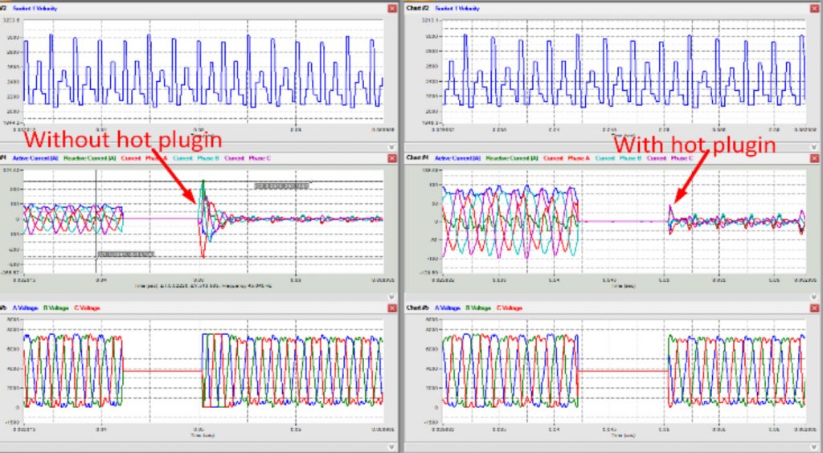The height and width of the screenshot is (453, 823).
Task: Select Current Phase C legend in left chart
Action: pos(248,157)
